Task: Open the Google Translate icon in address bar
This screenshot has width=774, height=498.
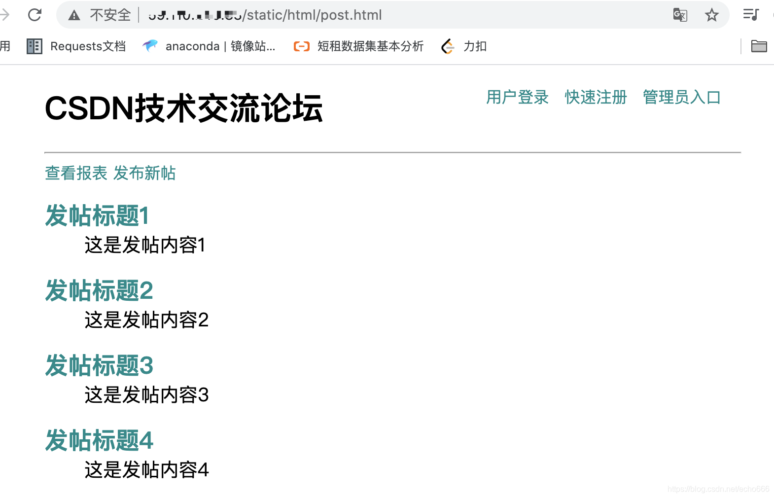Action: click(x=680, y=15)
